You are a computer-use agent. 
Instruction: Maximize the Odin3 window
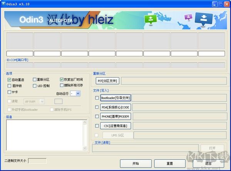(x=221, y=4)
